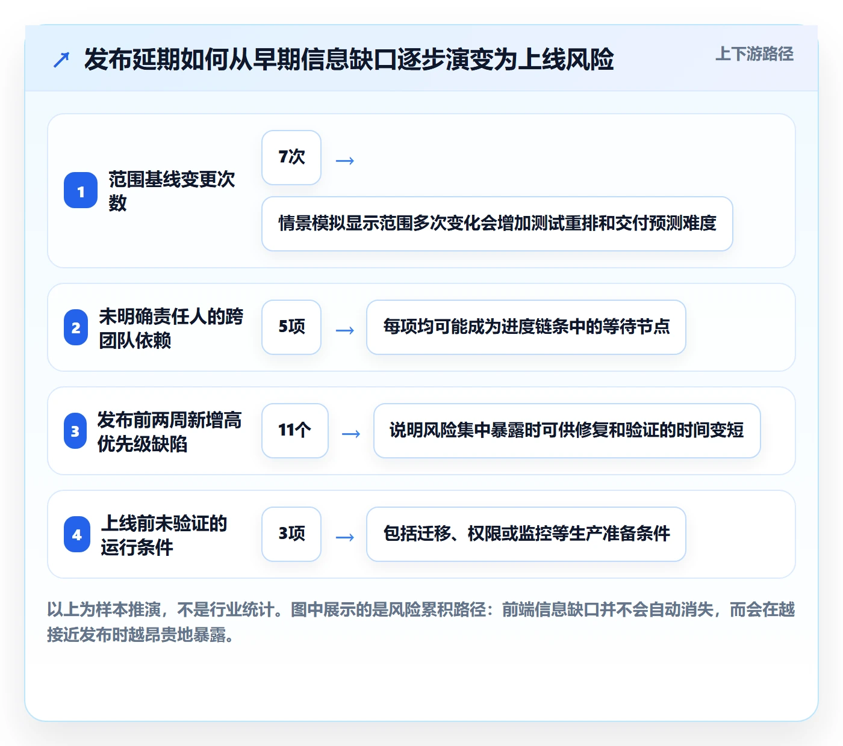Image resolution: width=843 pixels, height=746 pixels.
Task: Click the title 发布延期如何从早期信息缺口逐步演变为上线风险
Action: pos(349,60)
